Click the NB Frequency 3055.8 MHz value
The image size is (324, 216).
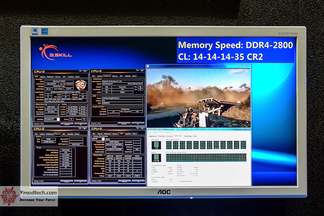(x=76, y=144)
